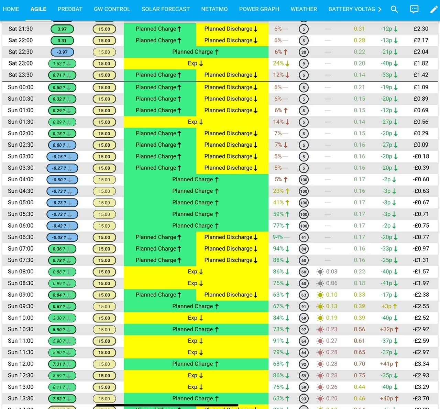Go to the HOME tab
The height and width of the screenshot is (409, 440).
pyautogui.click(x=11, y=9)
